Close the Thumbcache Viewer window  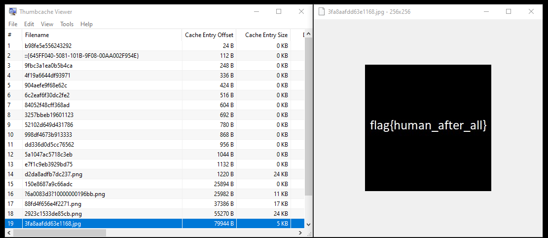[x=301, y=11]
